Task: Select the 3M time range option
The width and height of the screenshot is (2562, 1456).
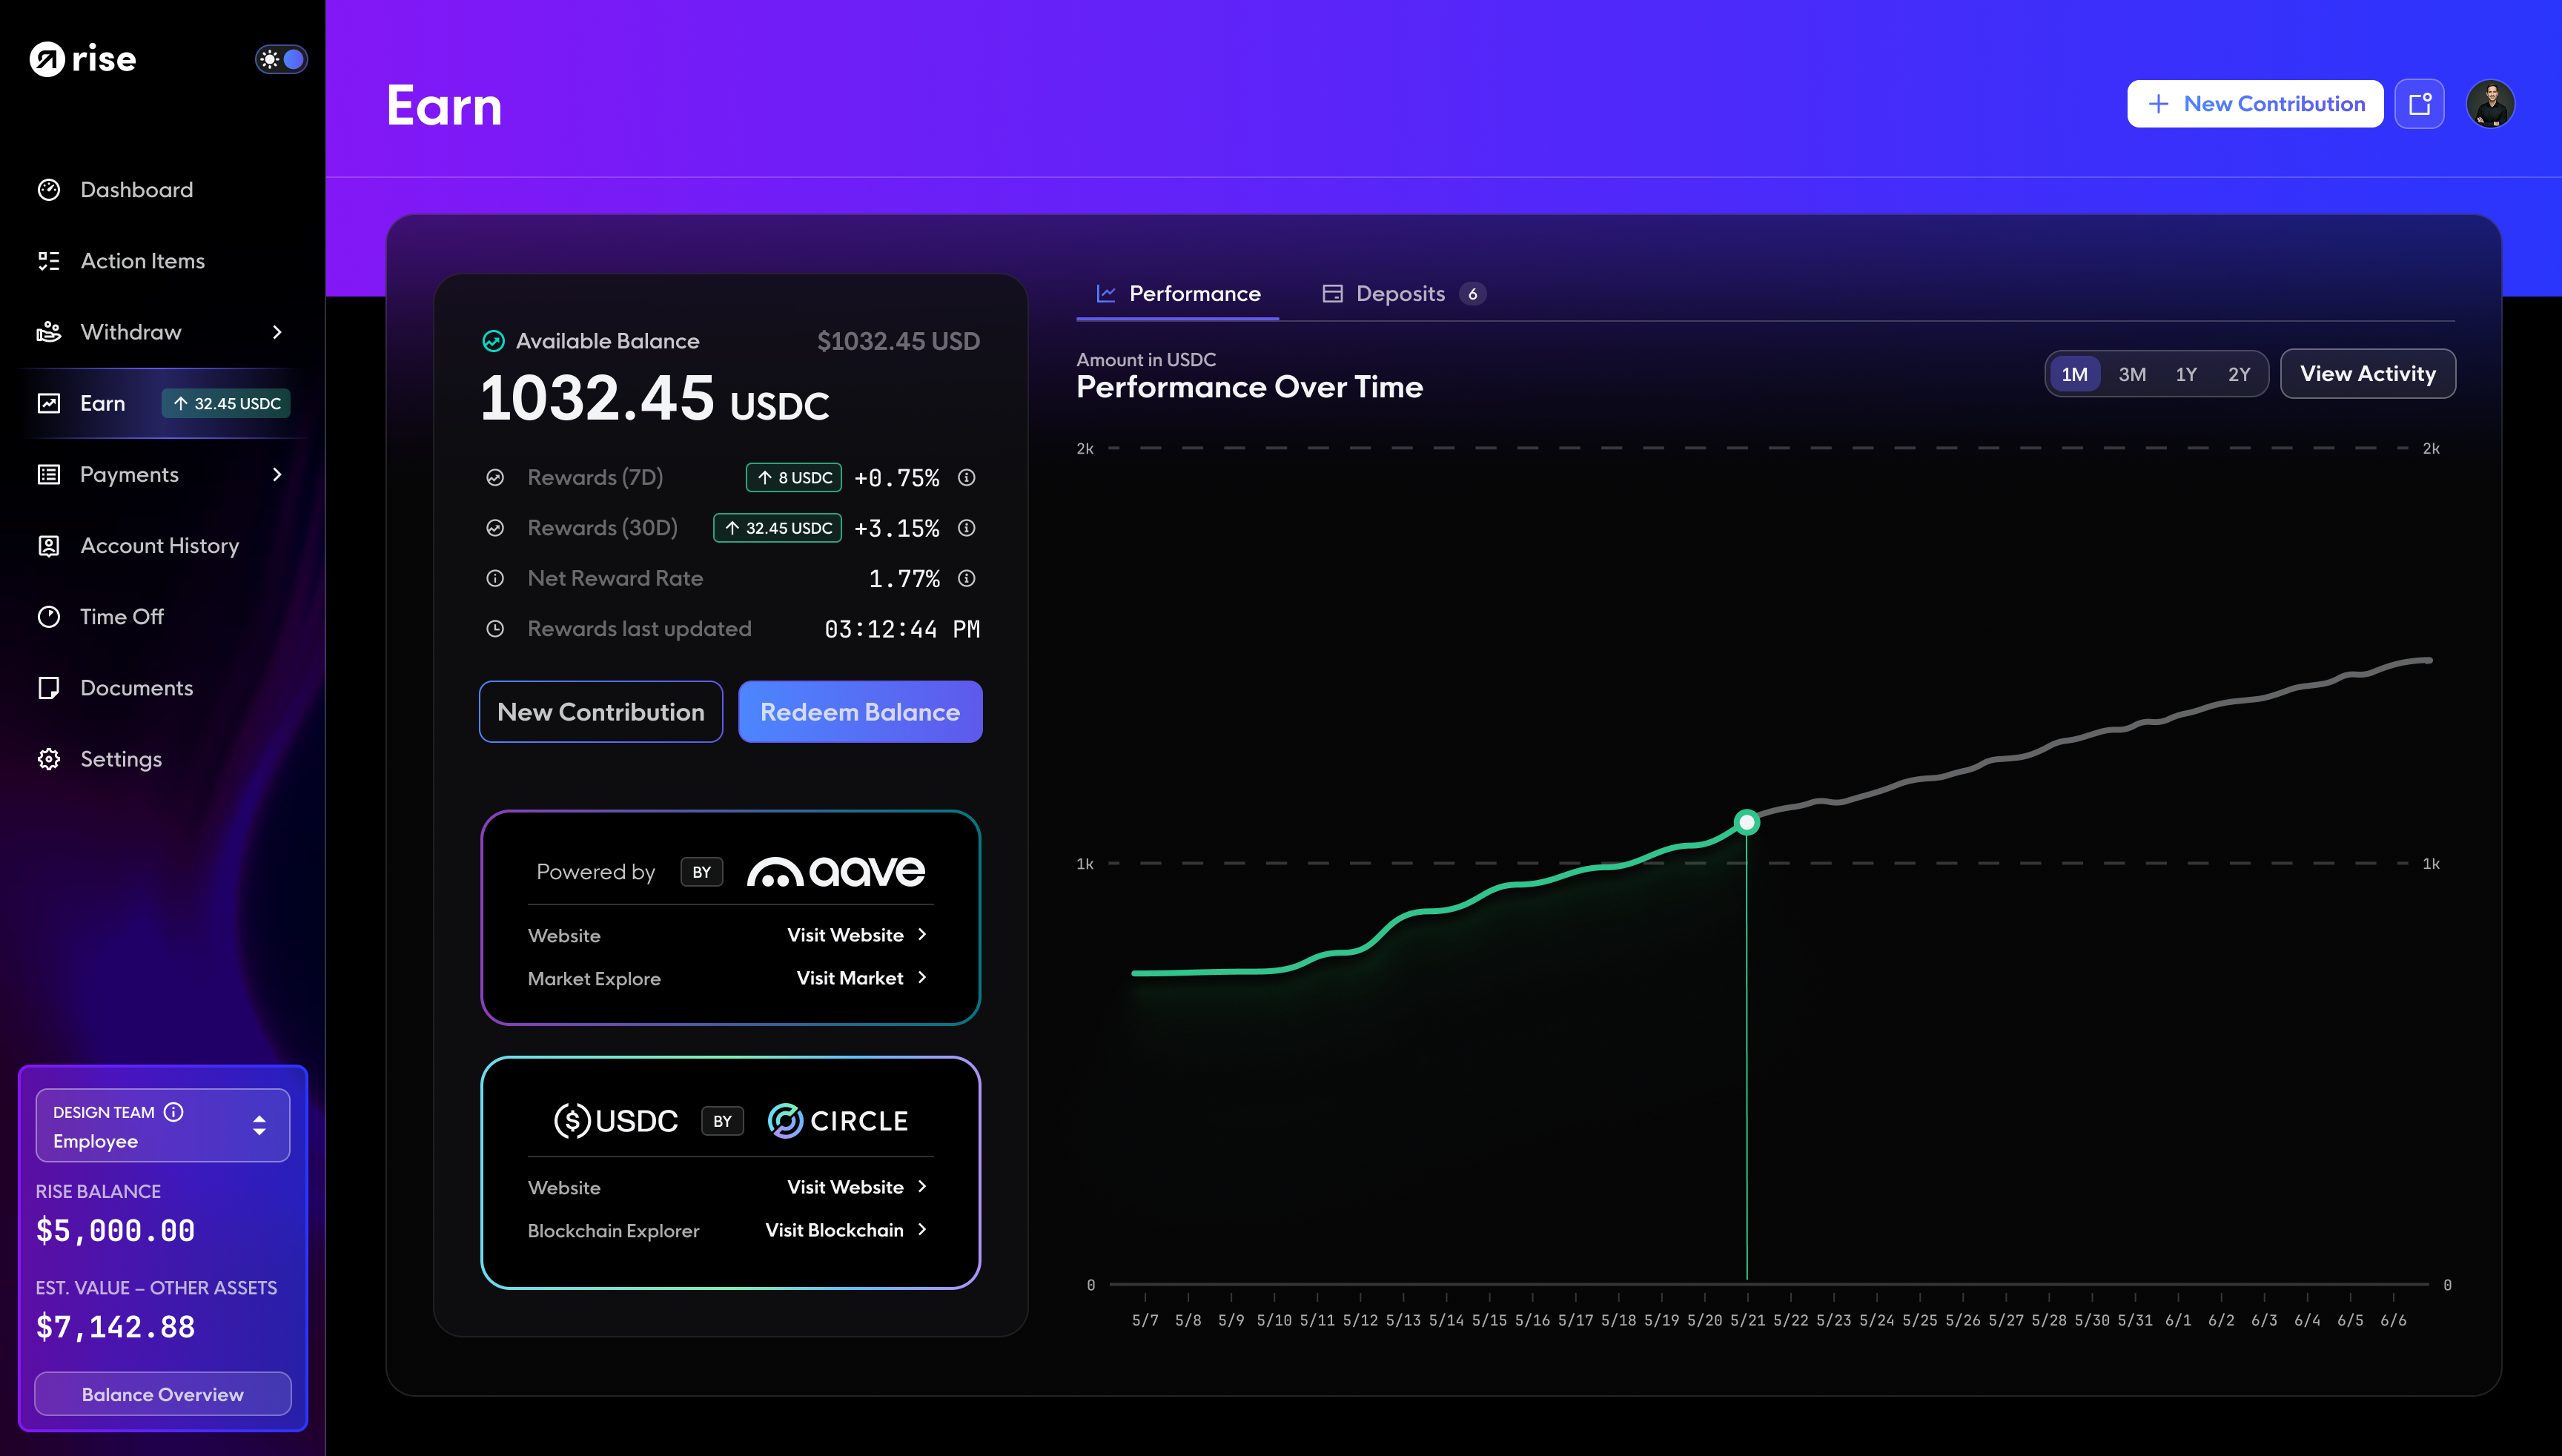Action: (2132, 373)
